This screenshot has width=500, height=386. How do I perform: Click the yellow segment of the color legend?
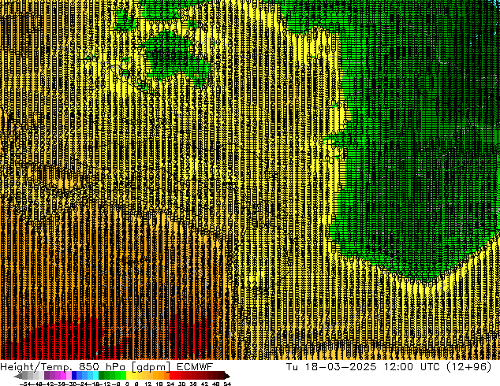[x=129, y=375]
